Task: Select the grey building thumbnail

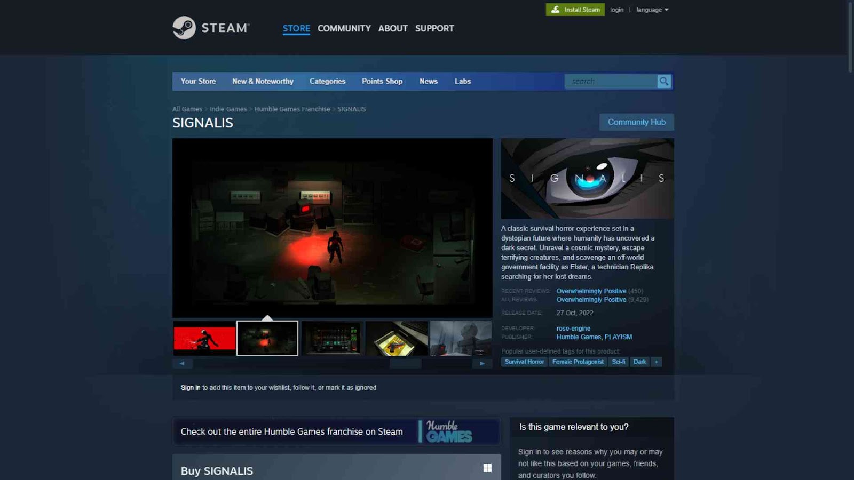Action: [461, 338]
